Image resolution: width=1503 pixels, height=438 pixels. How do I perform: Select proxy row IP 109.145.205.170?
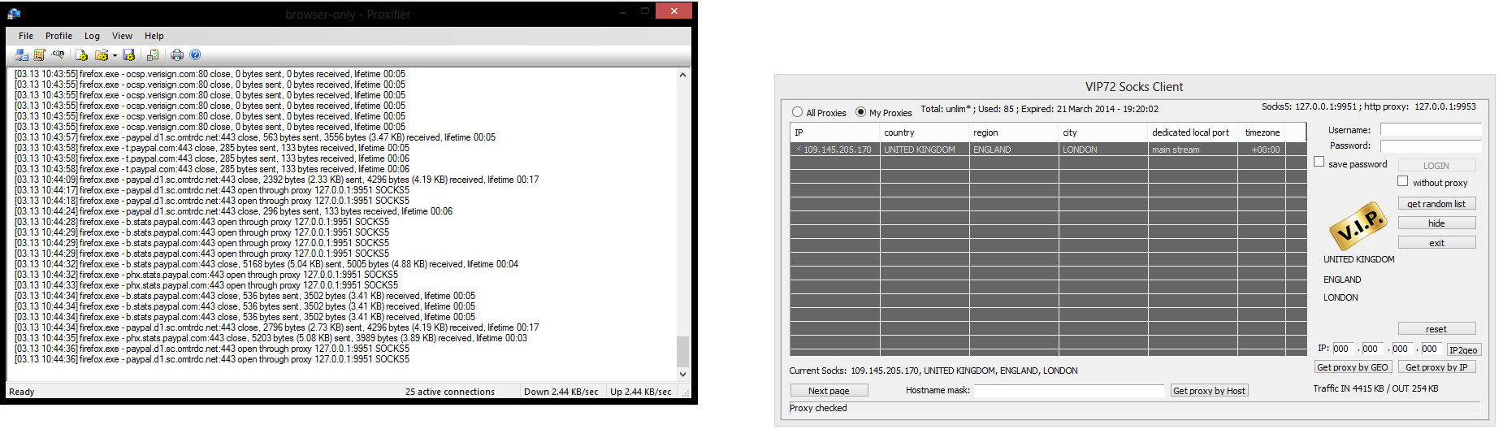tap(1048, 150)
